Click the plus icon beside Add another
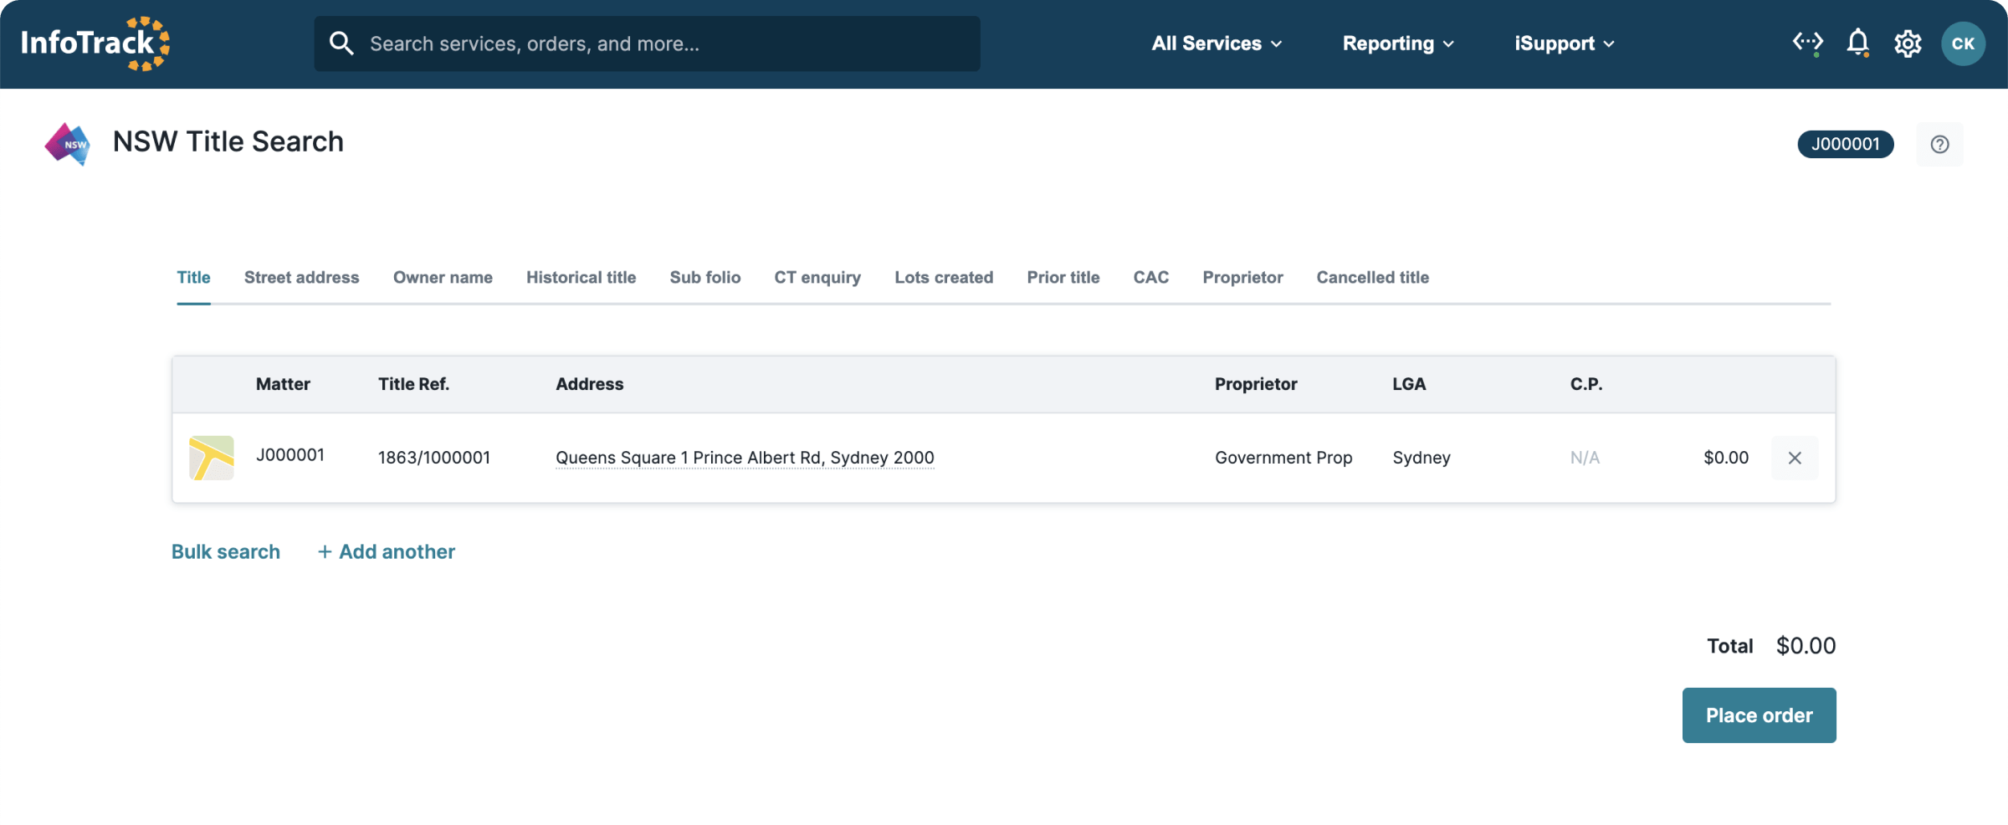 point(325,551)
